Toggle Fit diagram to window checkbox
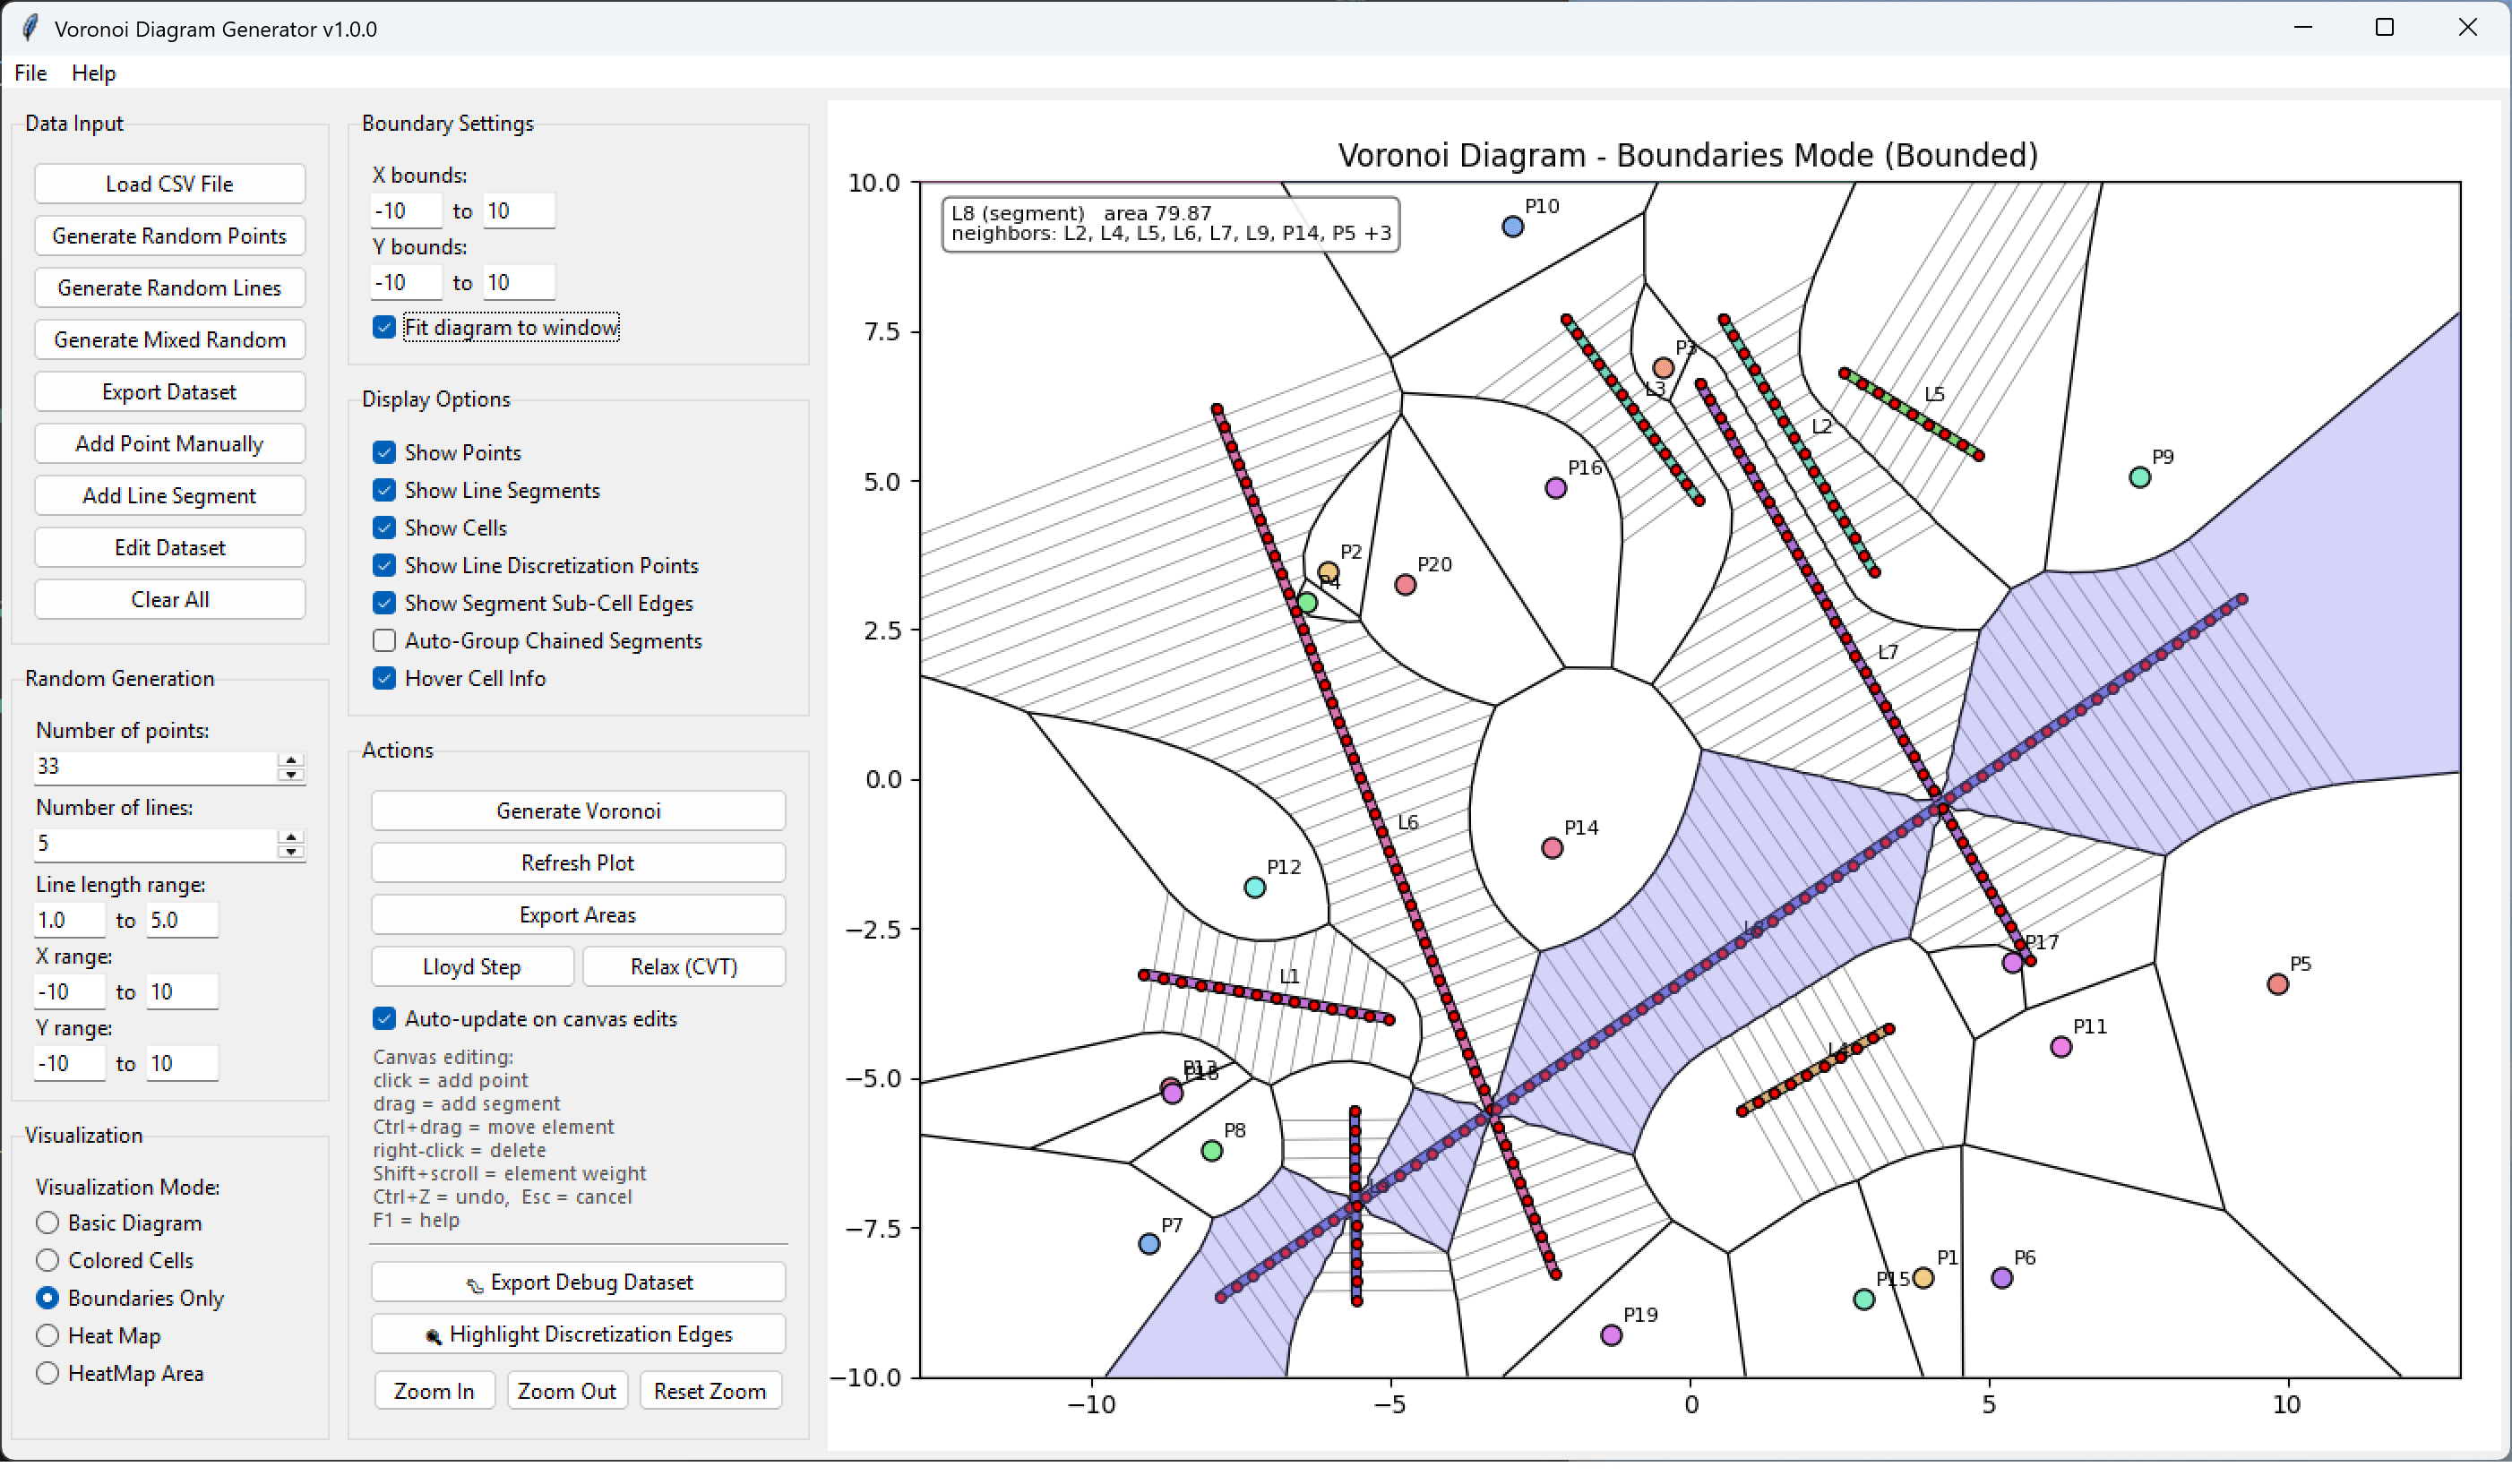 384,327
